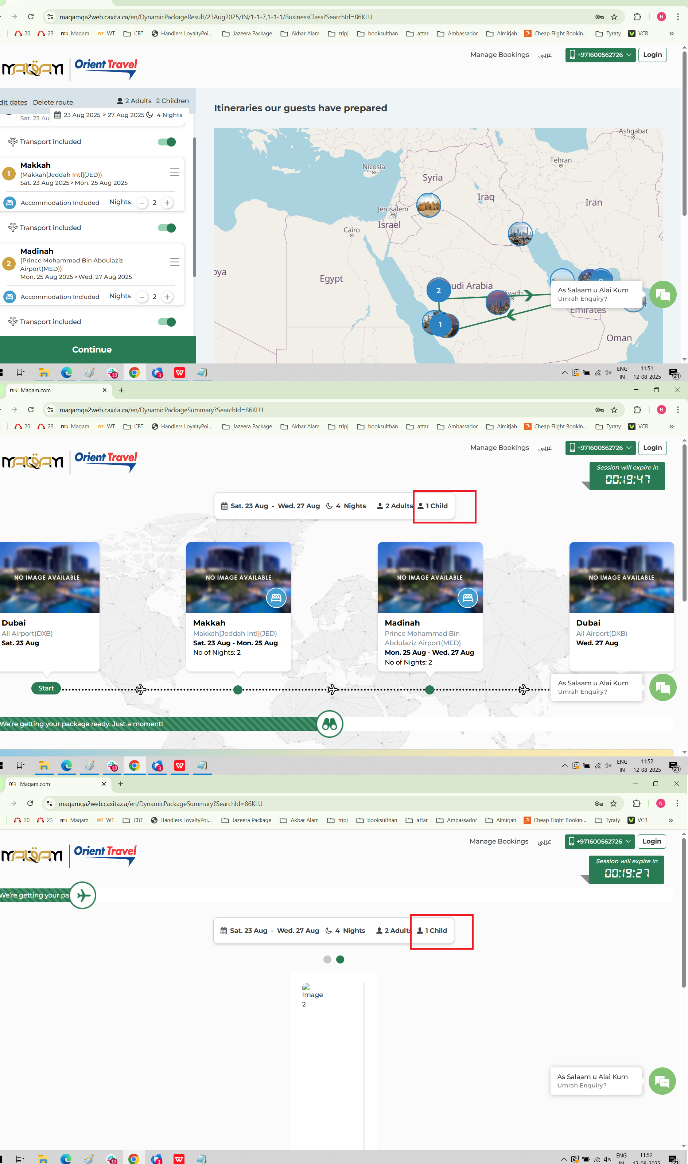Expand phone number dropdown on itineraries map page
This screenshot has height=1164, width=688.
[x=600, y=55]
